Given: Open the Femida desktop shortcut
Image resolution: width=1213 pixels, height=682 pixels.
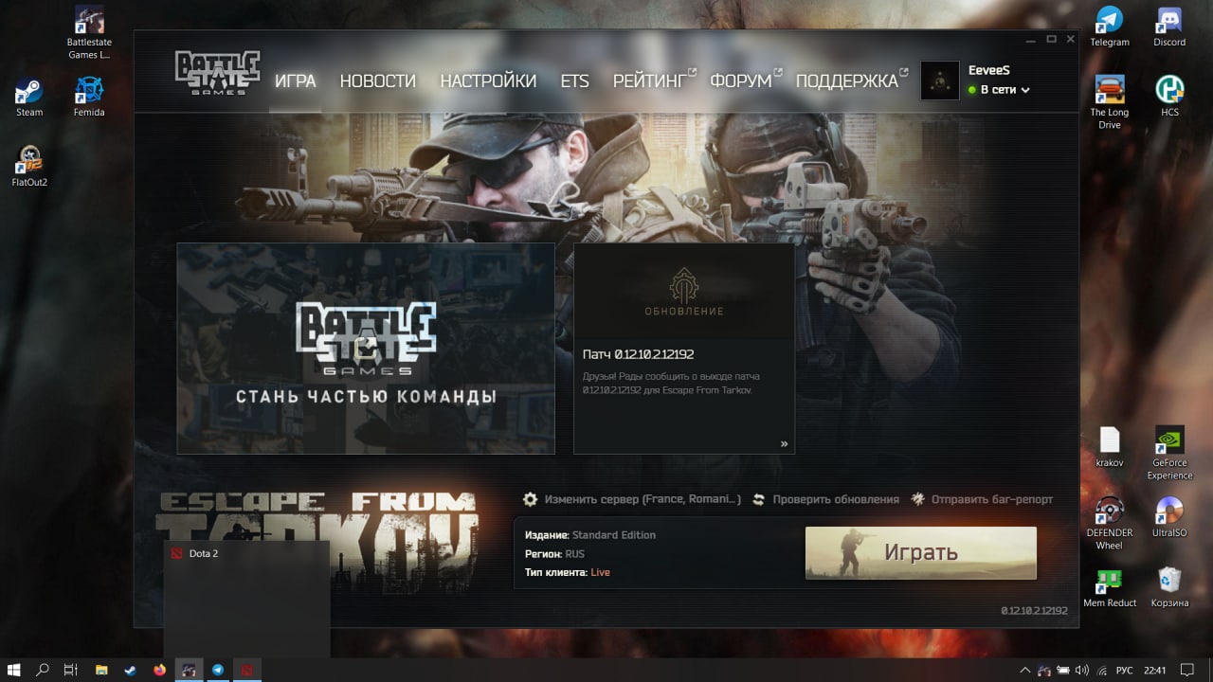Looking at the screenshot, I should click(89, 97).
